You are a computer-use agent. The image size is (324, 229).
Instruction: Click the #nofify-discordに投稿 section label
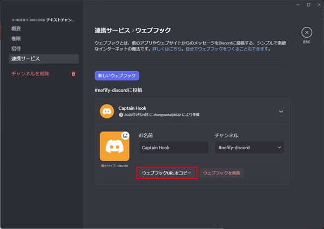click(x=118, y=90)
